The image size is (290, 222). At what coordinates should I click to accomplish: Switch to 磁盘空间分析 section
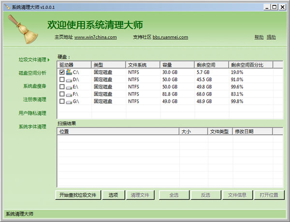(32, 73)
